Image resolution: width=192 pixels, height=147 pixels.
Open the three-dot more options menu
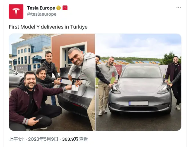(x=179, y=8)
